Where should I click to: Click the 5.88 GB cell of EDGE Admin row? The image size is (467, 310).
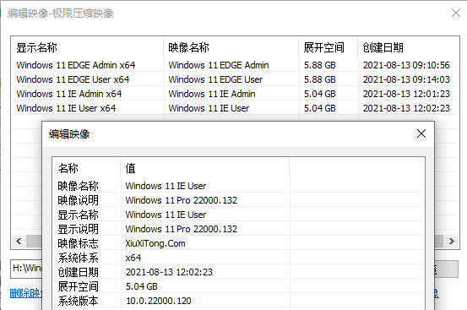319,65
